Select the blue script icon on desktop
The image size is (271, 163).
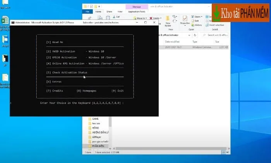coord(5,39)
